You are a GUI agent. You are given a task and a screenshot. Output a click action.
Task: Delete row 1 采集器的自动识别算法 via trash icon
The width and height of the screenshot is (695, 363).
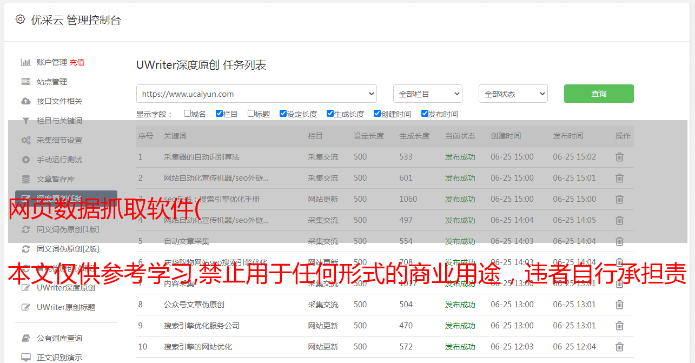click(x=619, y=157)
